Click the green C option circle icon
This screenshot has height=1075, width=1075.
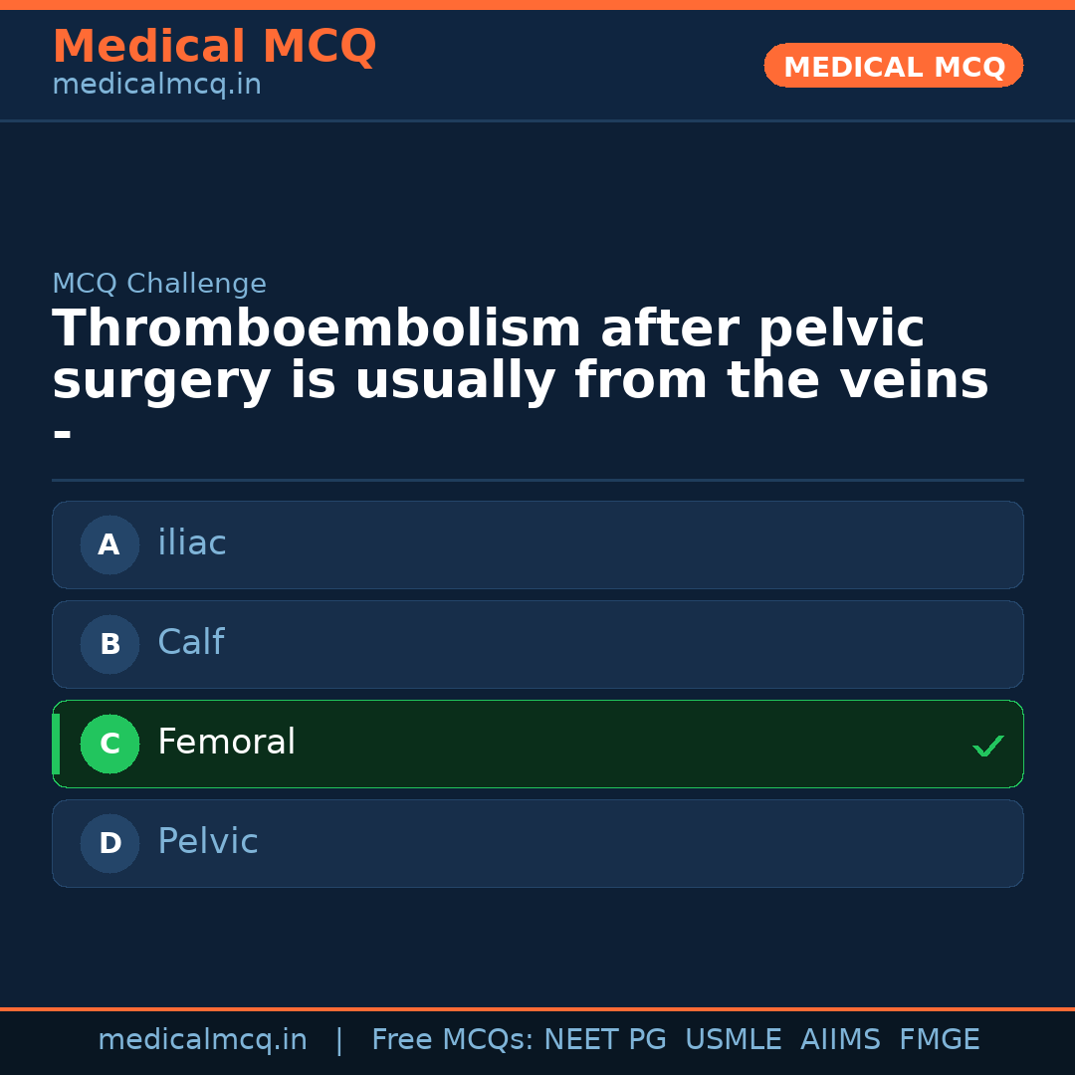[x=109, y=744]
